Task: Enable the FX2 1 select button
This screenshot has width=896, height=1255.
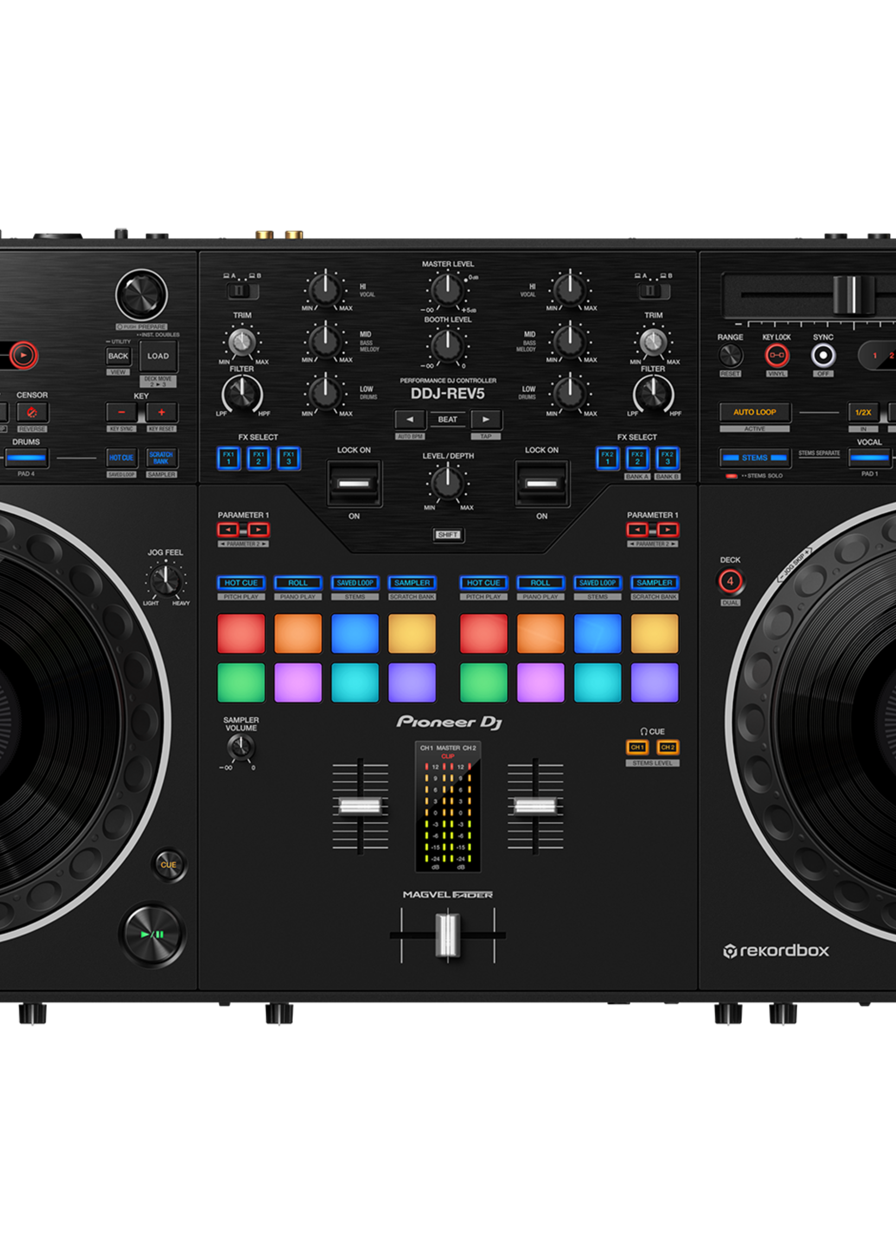Action: pyautogui.click(x=607, y=458)
